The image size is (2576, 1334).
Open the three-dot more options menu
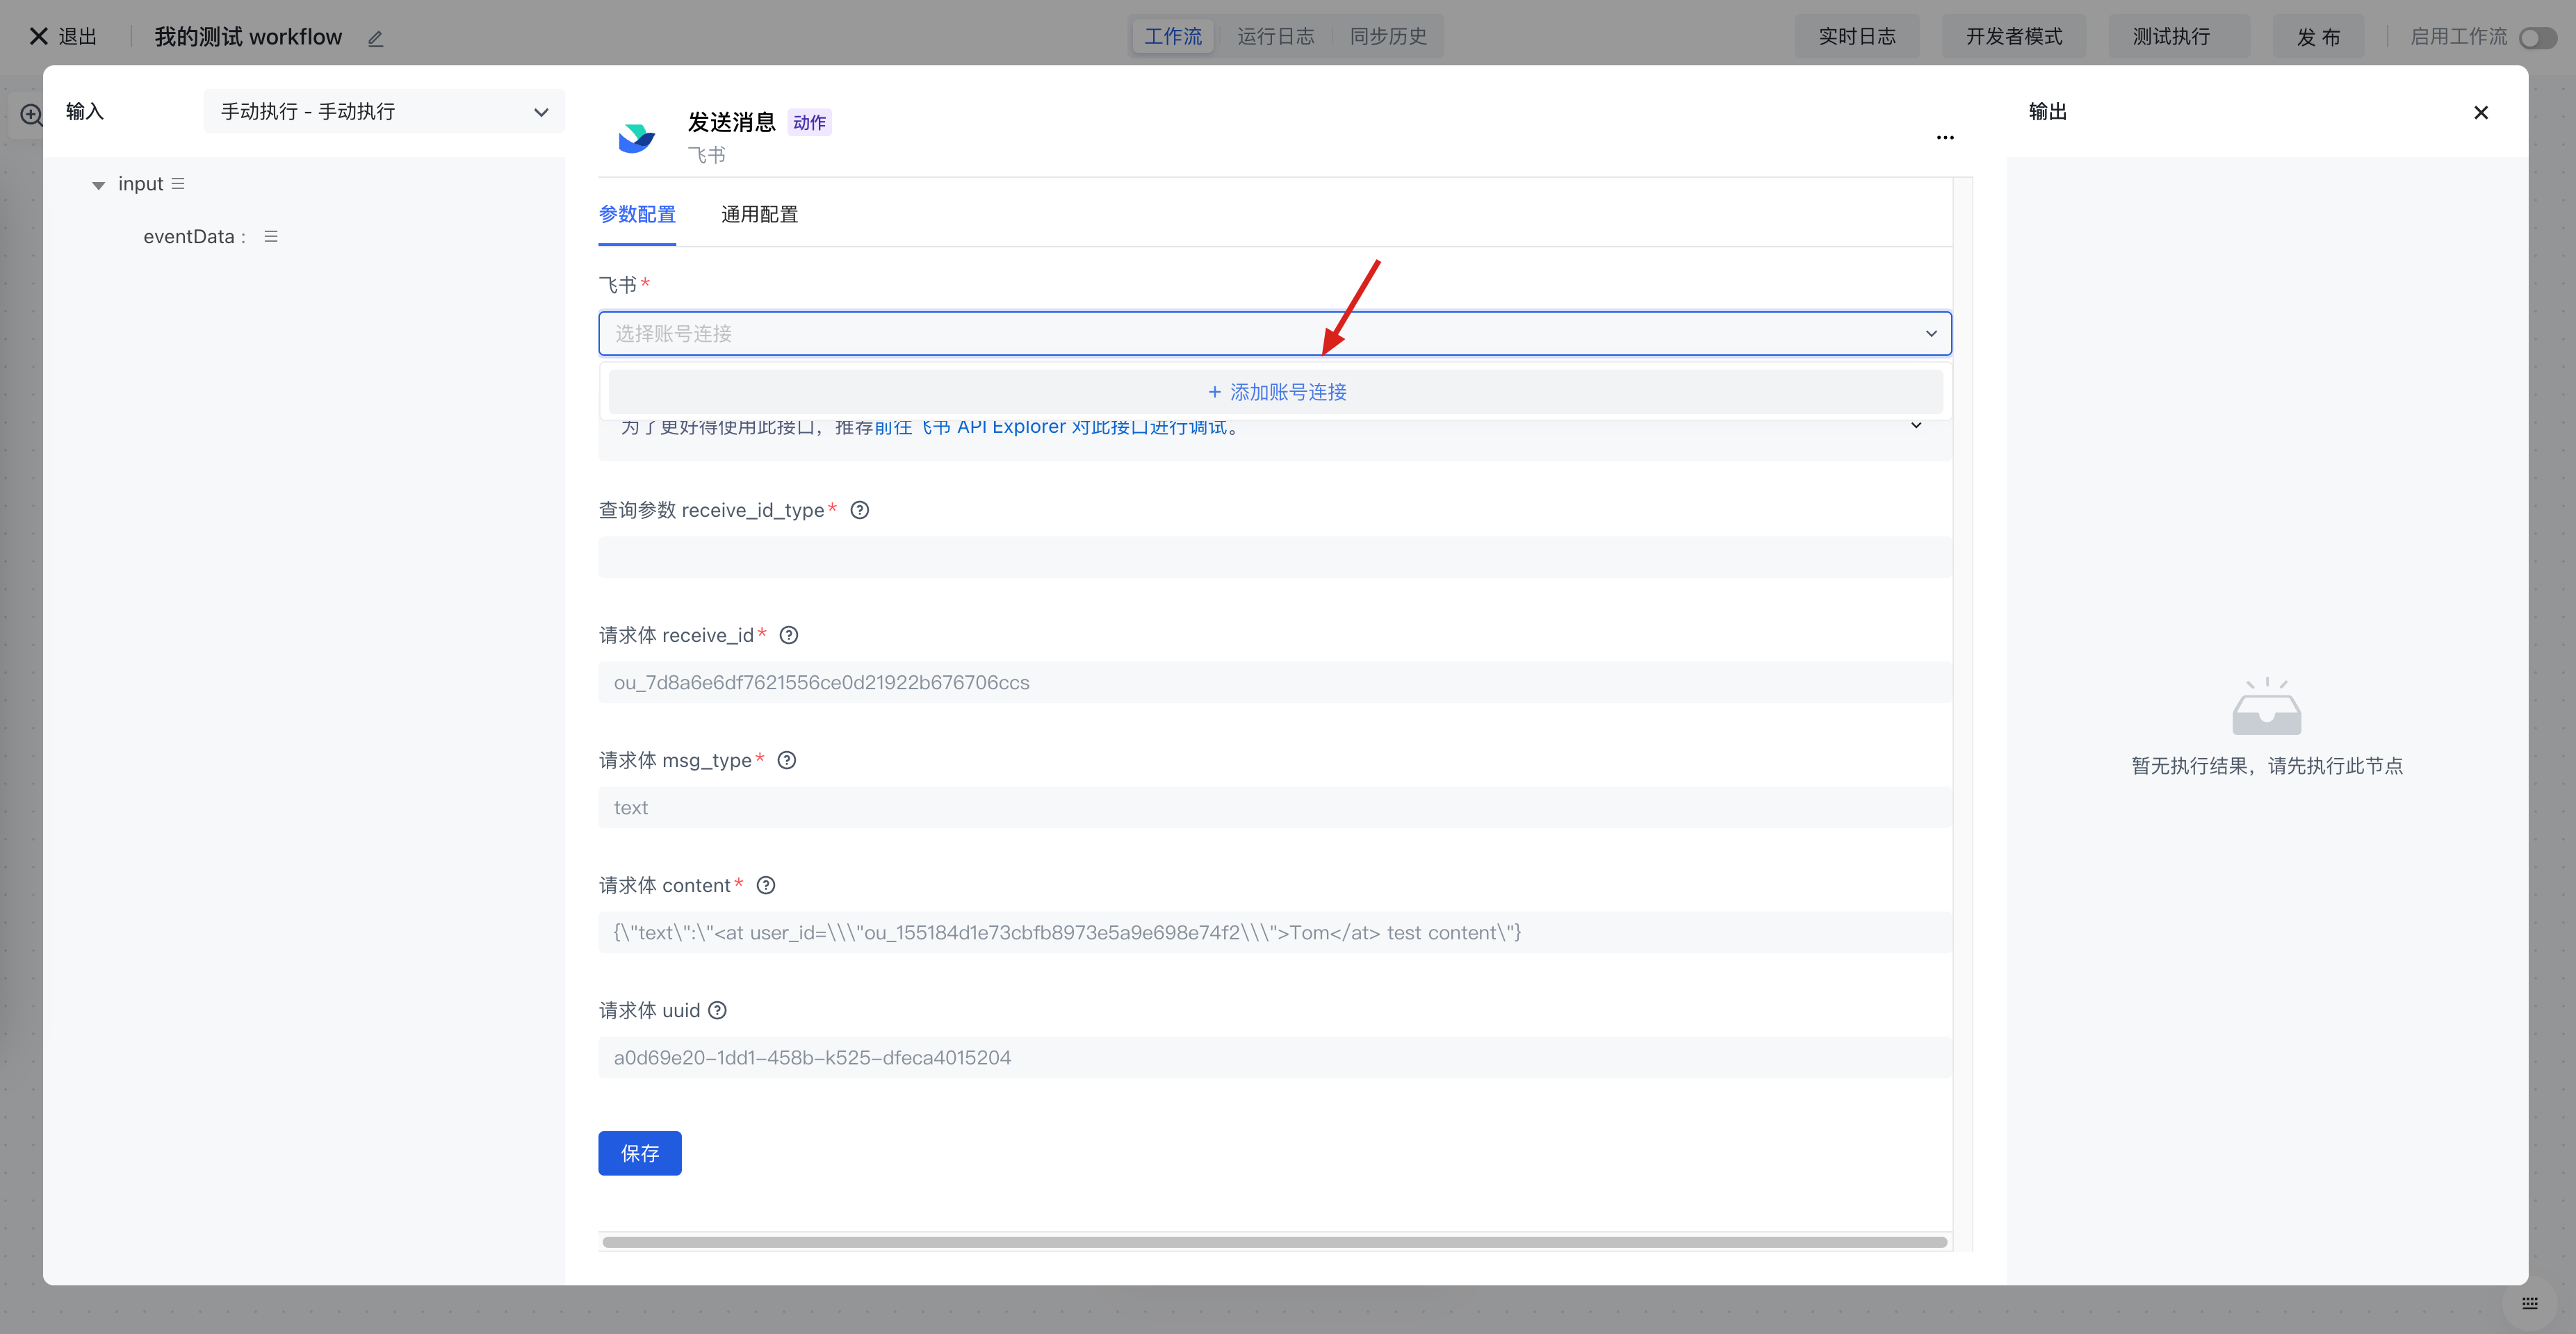tap(1944, 138)
